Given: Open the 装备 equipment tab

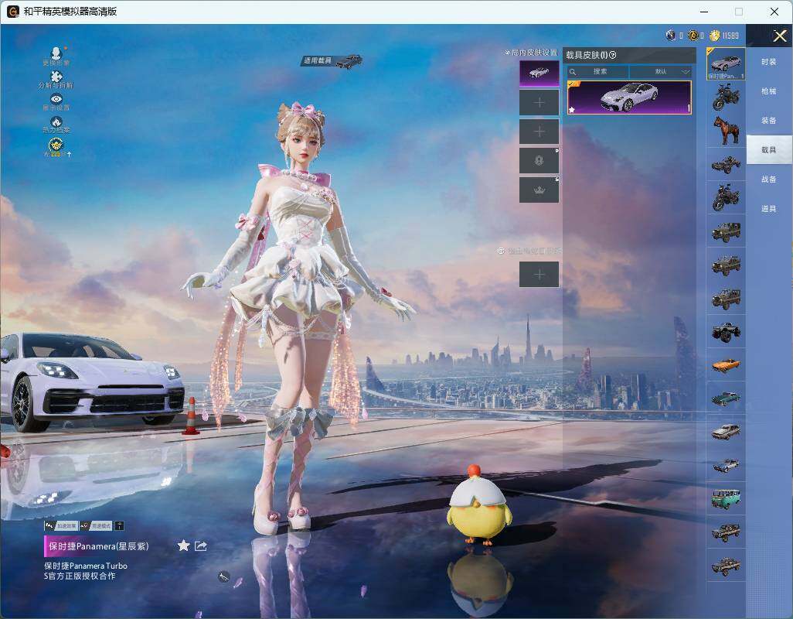Looking at the screenshot, I should coord(769,121).
